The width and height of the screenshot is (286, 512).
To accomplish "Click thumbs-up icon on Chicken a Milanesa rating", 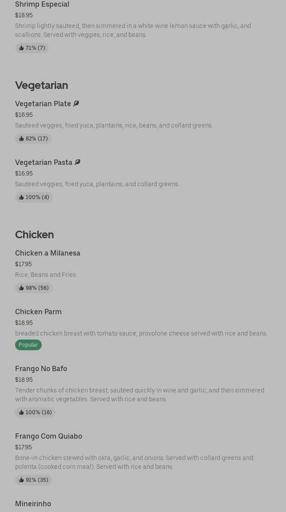I will click(21, 288).
